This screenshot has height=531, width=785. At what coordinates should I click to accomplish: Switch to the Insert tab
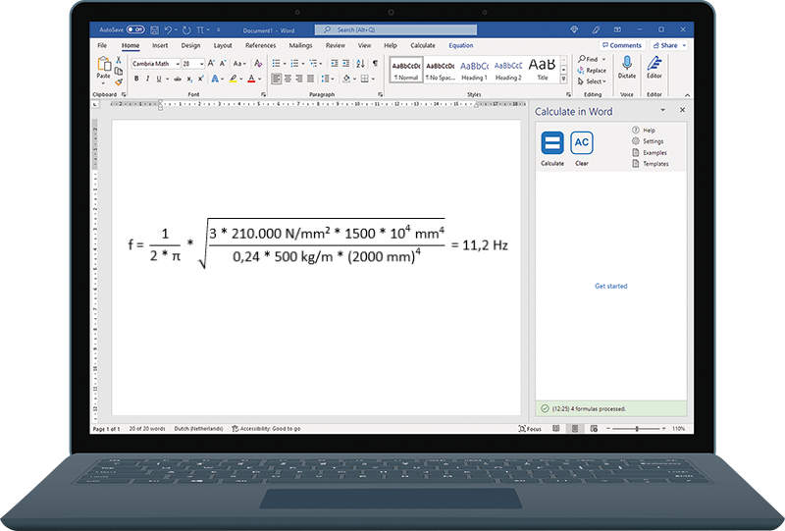160,45
